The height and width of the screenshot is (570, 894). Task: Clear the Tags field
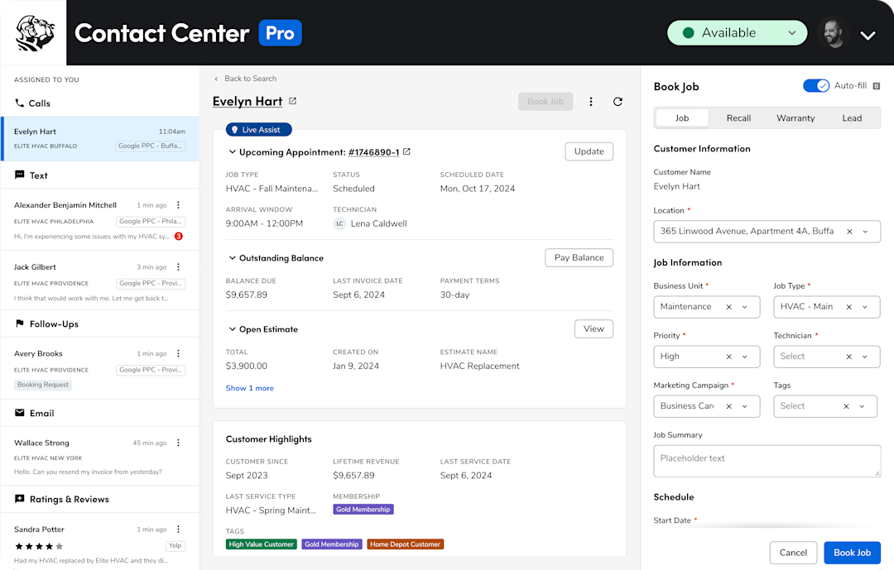click(x=846, y=406)
